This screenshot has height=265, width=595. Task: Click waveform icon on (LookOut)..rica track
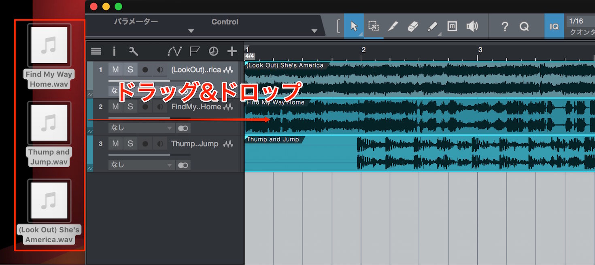click(x=229, y=70)
